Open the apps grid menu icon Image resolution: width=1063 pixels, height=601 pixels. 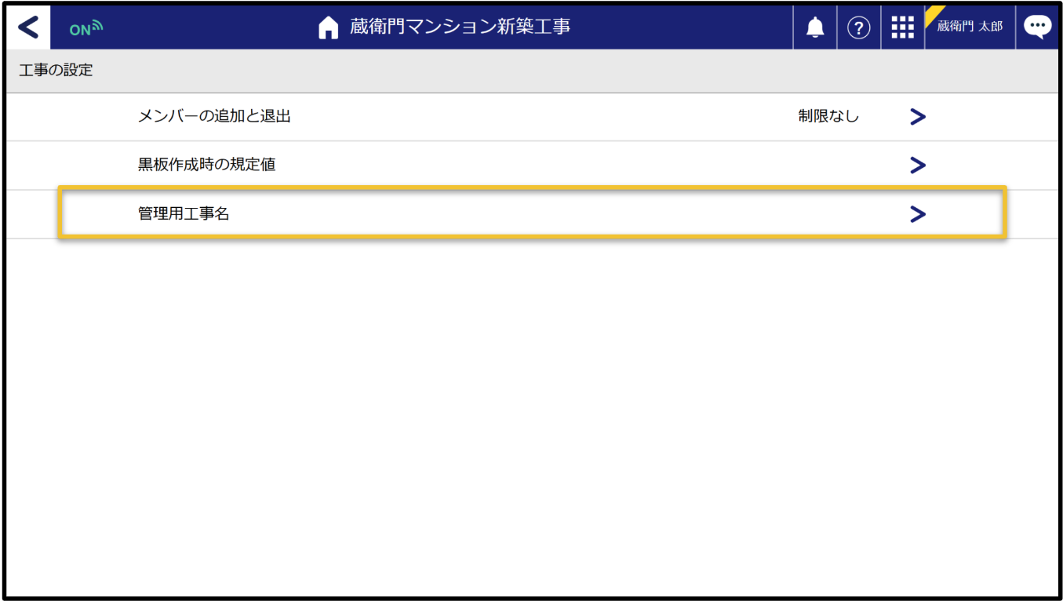(903, 28)
